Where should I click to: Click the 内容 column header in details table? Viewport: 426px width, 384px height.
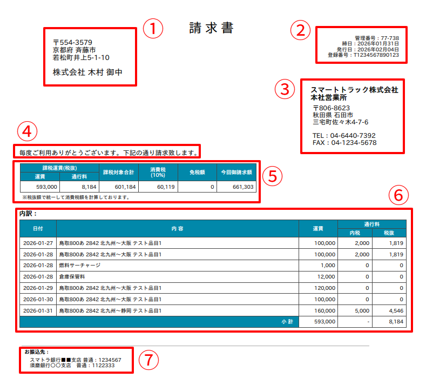point(177,229)
